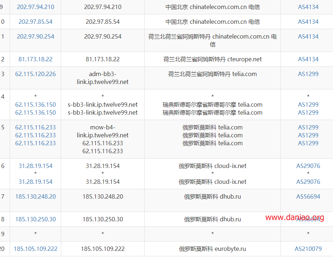Open the AS210079 link

pos(308,249)
